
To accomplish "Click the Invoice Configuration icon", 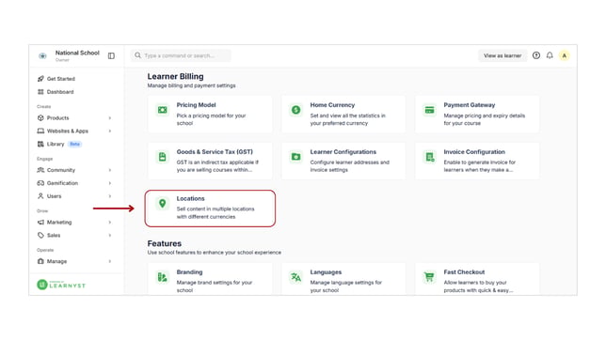I will pos(429,157).
